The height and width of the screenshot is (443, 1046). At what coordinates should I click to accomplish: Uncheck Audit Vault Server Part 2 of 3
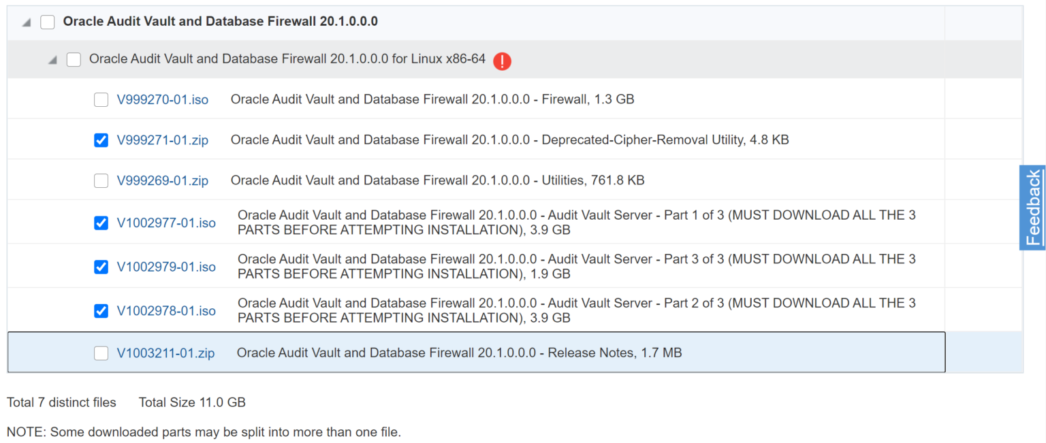point(101,310)
